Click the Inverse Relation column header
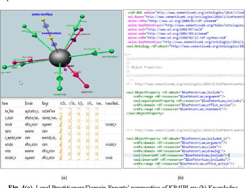The image size is (245, 188). (111, 103)
